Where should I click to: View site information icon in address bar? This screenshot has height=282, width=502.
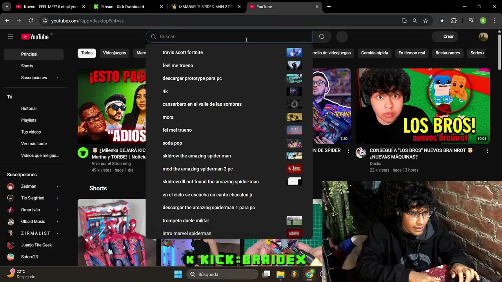click(44, 20)
